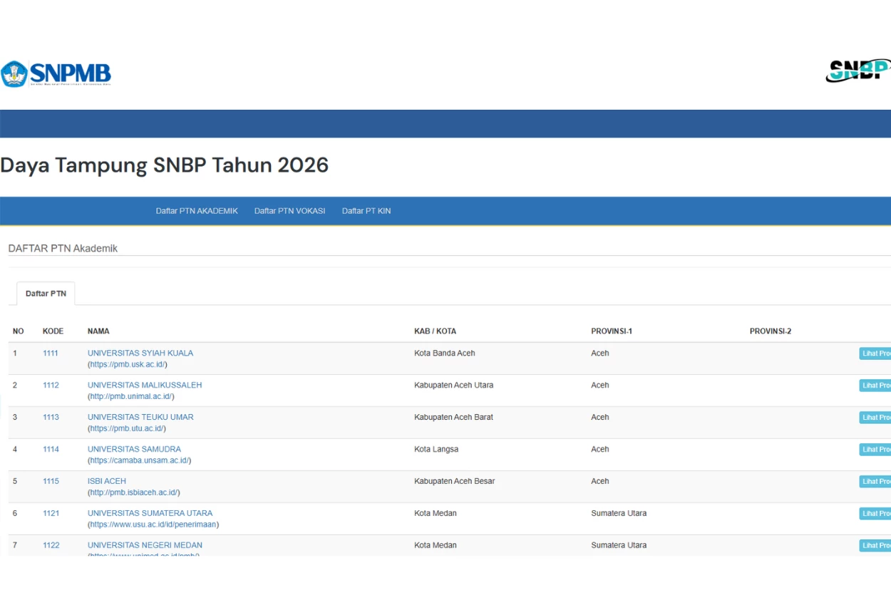Visit http://pmb.isbiaceh.ac.id/ URL
This screenshot has width=891, height=605.
[x=133, y=493]
